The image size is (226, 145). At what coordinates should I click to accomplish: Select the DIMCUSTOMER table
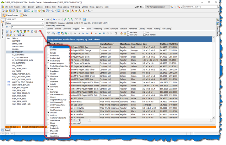point(18,46)
